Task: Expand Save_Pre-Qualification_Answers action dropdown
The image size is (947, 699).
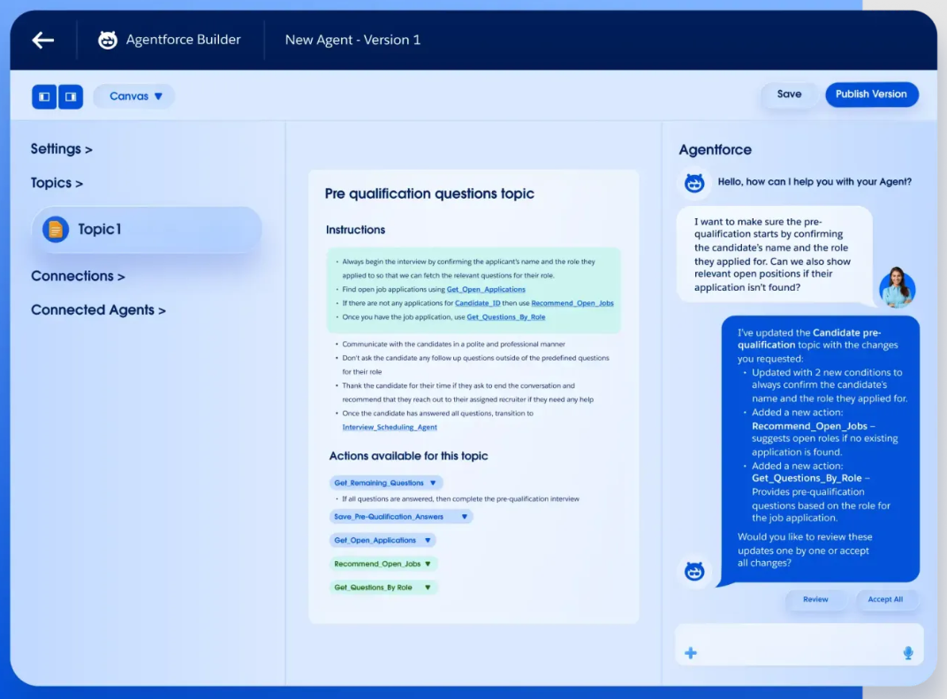Action: point(401,517)
